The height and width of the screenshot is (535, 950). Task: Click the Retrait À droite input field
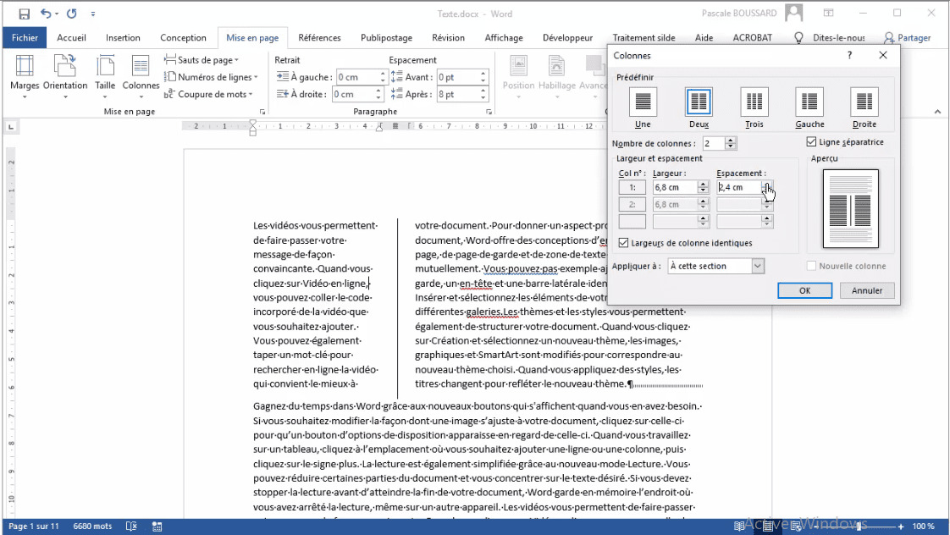(353, 94)
